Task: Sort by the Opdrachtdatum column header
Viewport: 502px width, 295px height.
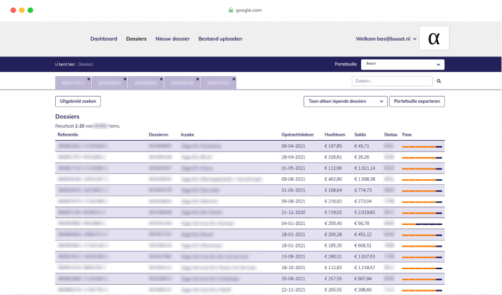Action: [x=297, y=135]
